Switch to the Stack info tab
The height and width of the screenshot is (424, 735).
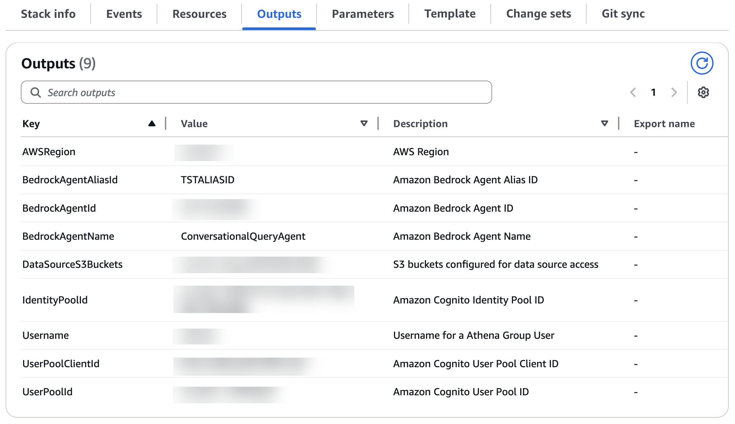click(48, 14)
